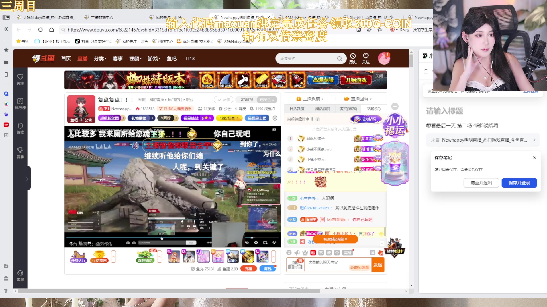Close the 保存笔记 dialog with X
Screen dimensions: 547x307
[534, 158]
